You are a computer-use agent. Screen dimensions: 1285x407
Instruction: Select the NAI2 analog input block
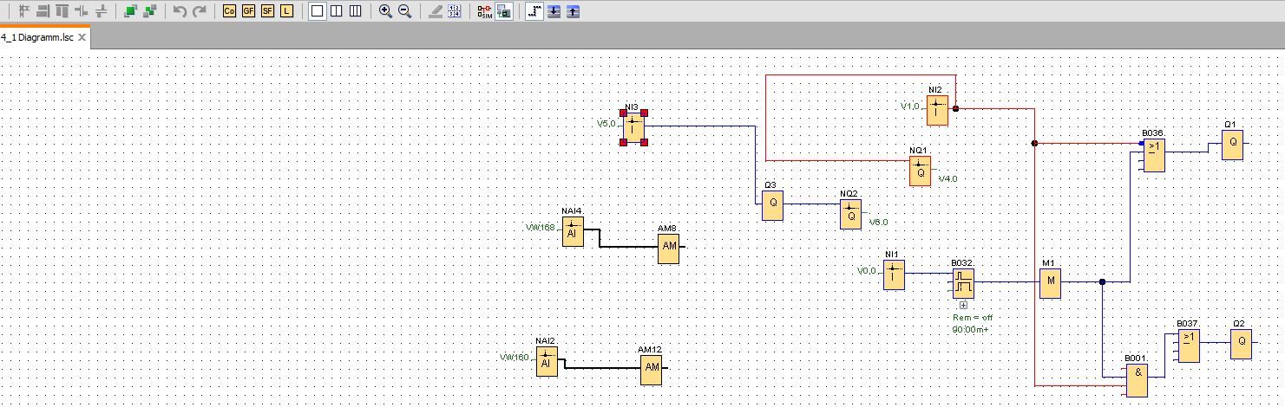(x=547, y=361)
